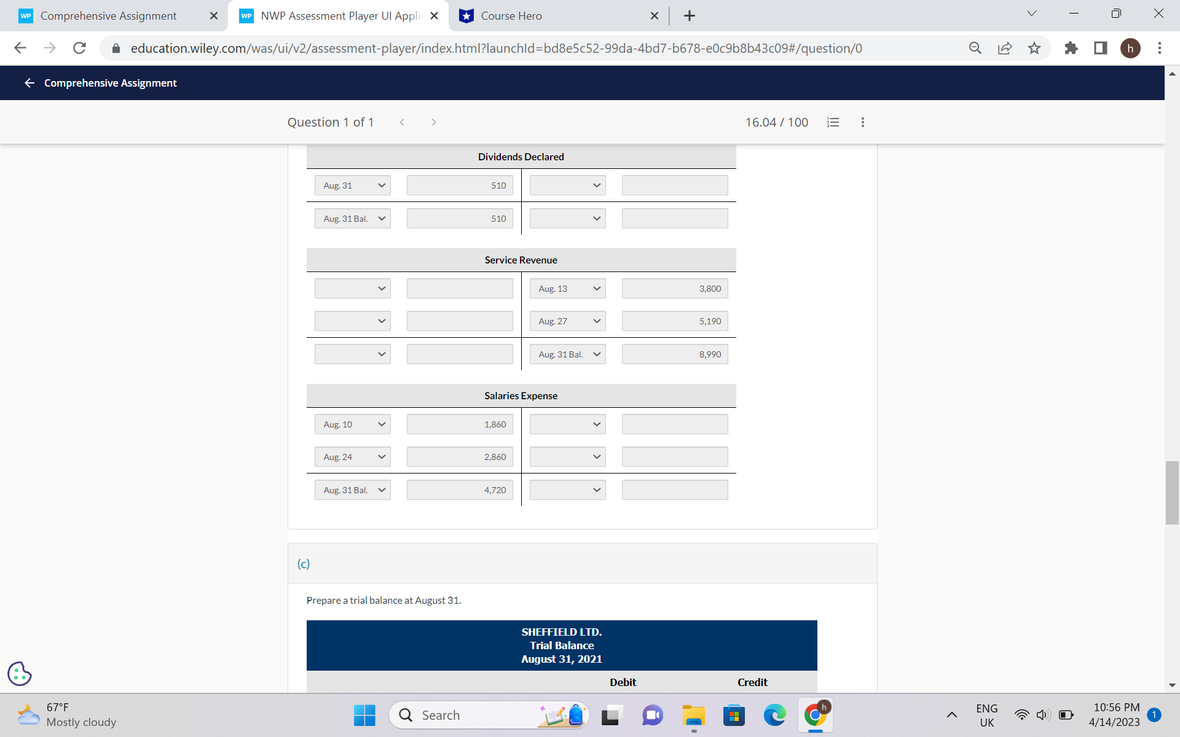Open the assessment player three-dot options menu
The width and height of the screenshot is (1180, 737).
click(862, 122)
